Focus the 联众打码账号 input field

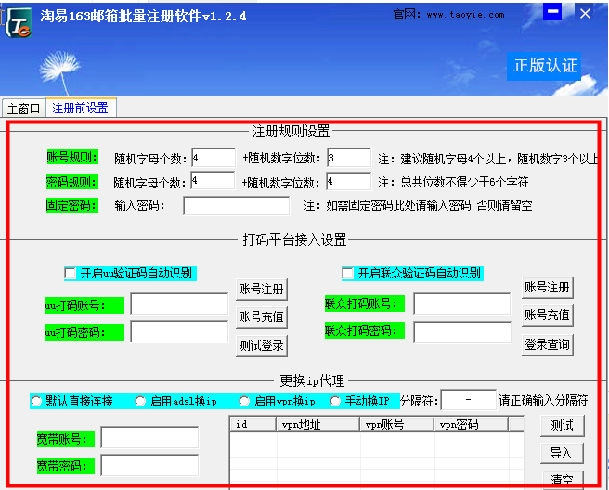[462, 304]
